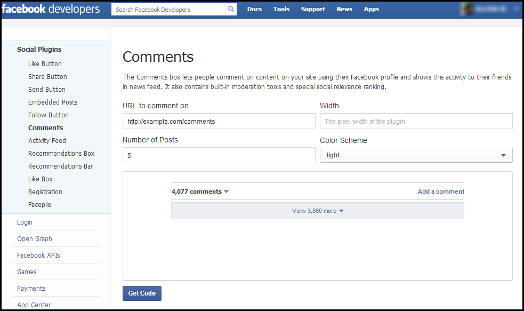Open the profile picture in the top bar

tap(466, 9)
